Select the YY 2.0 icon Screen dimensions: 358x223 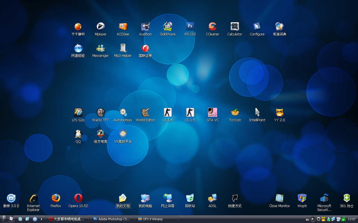(279, 115)
